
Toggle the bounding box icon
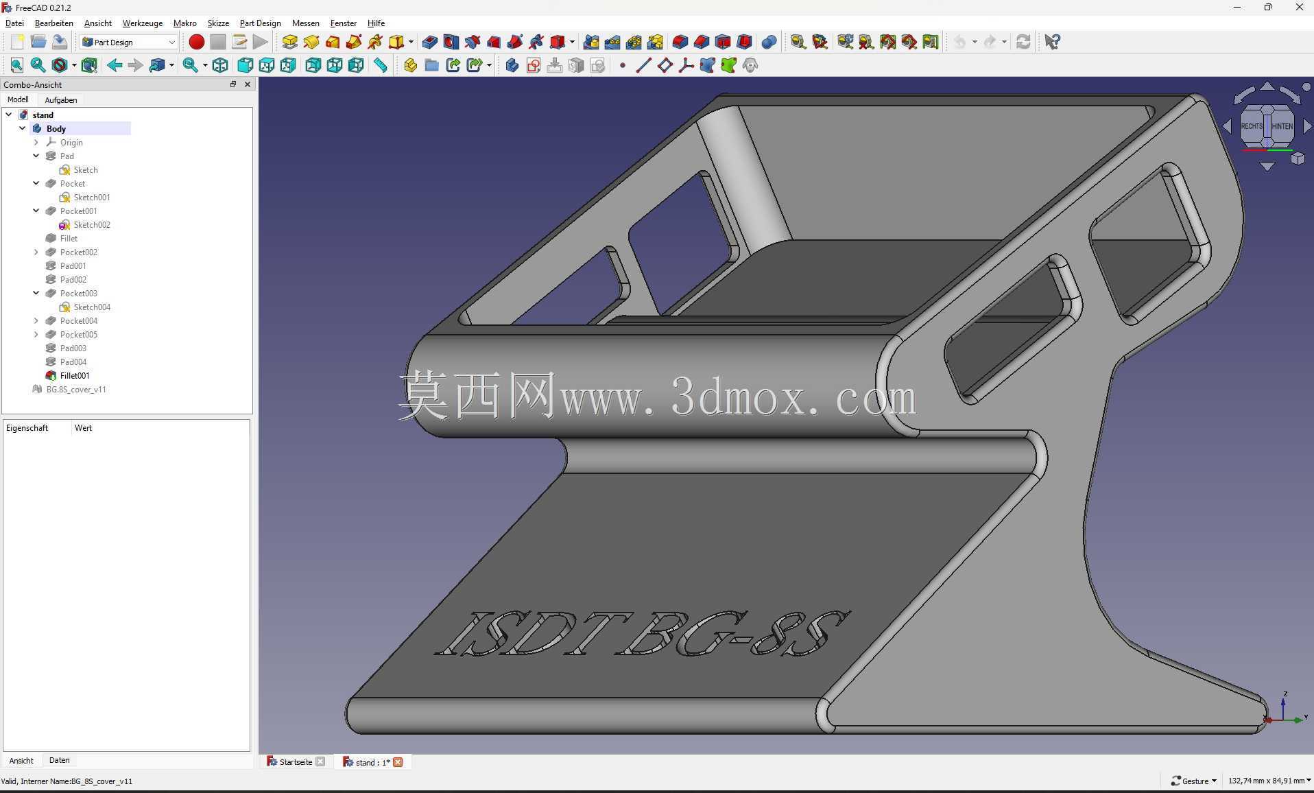89,65
